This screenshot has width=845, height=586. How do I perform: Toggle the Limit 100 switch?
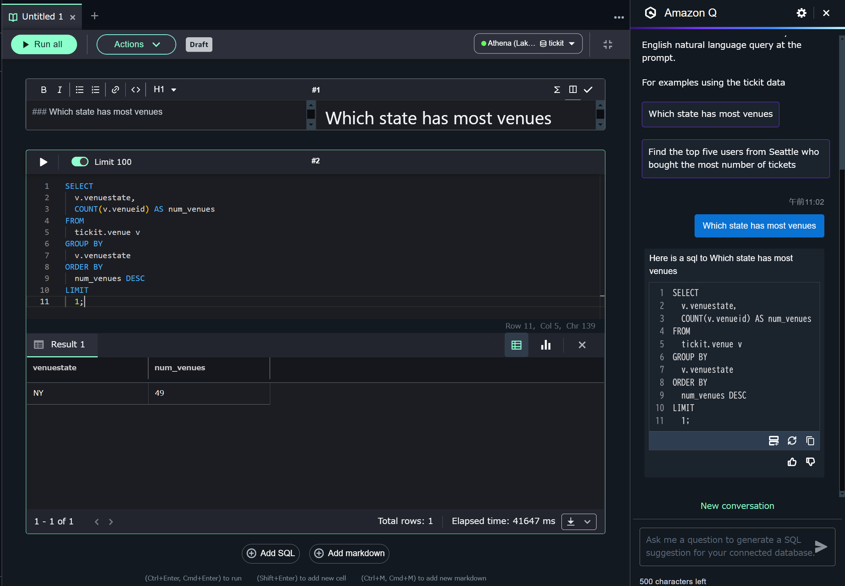coord(80,162)
